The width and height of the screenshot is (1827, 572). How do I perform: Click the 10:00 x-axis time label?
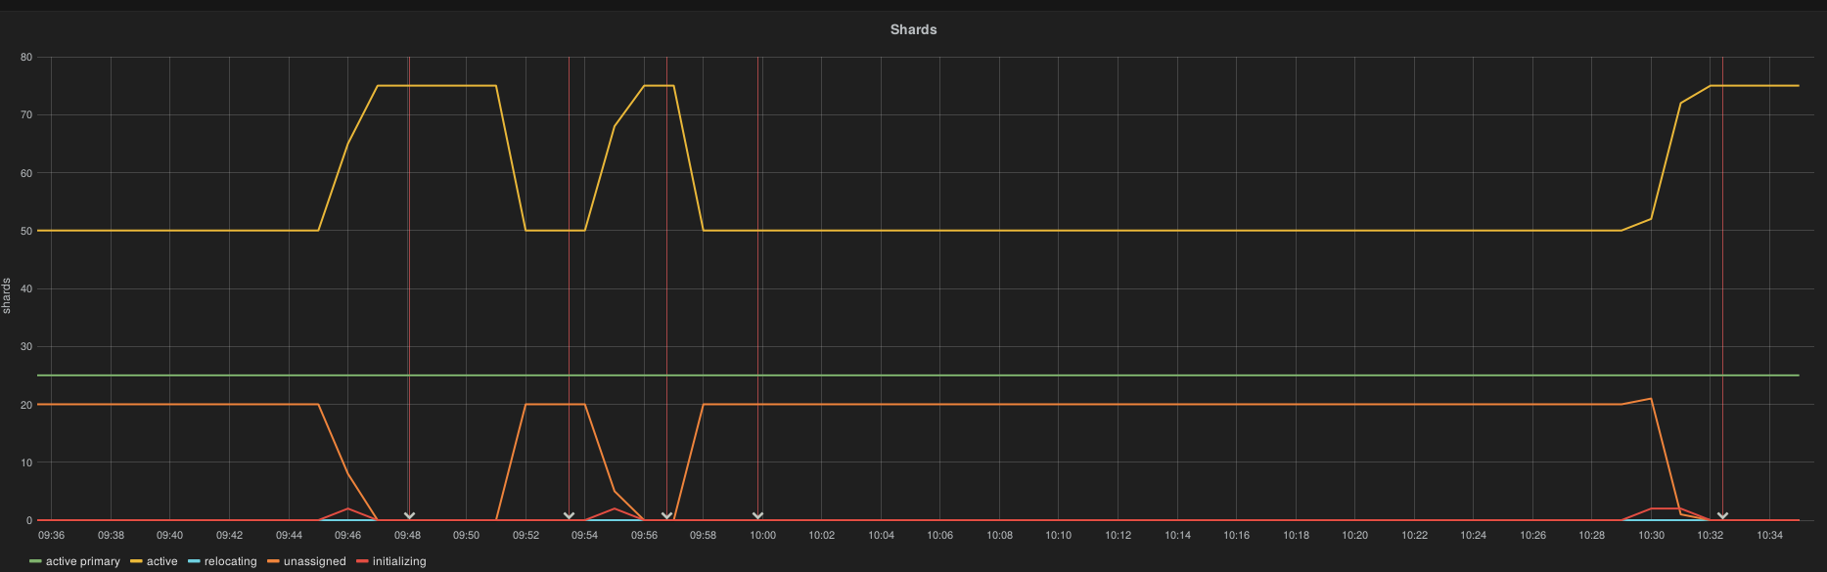[x=762, y=535]
